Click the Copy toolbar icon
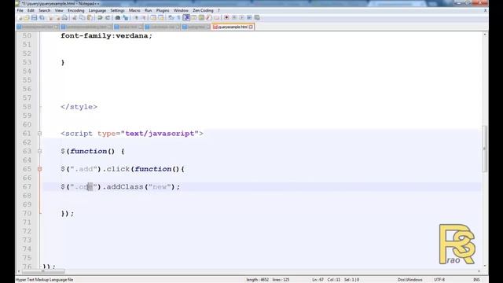The height and width of the screenshot is (283, 503). tap(82, 17)
